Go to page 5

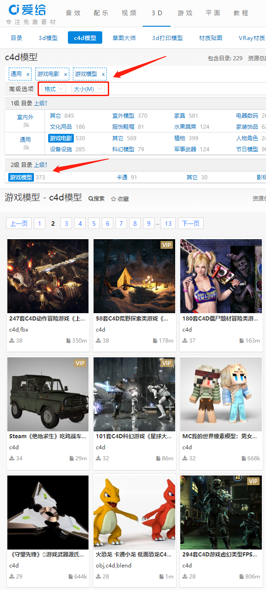pyautogui.click(x=94, y=223)
